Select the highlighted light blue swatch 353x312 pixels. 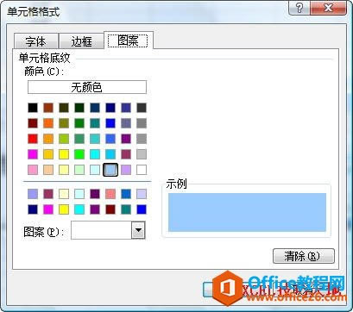(x=110, y=170)
